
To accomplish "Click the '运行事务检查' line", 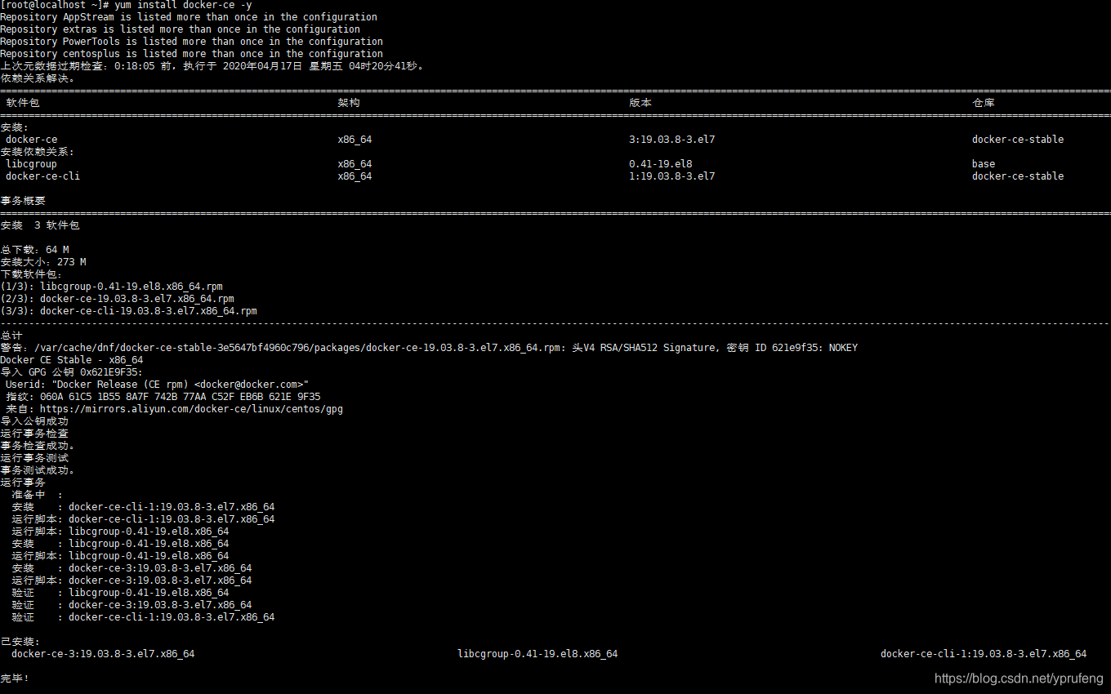I will coord(34,434).
